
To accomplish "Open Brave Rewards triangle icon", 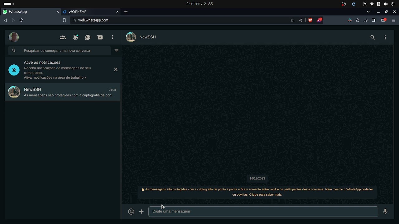I will pyautogui.click(x=319, y=20).
